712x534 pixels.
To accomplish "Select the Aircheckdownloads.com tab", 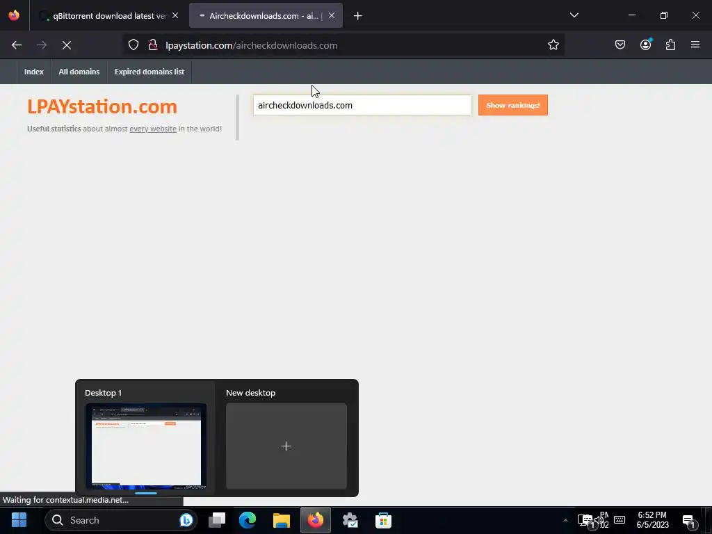I will 266,16.
